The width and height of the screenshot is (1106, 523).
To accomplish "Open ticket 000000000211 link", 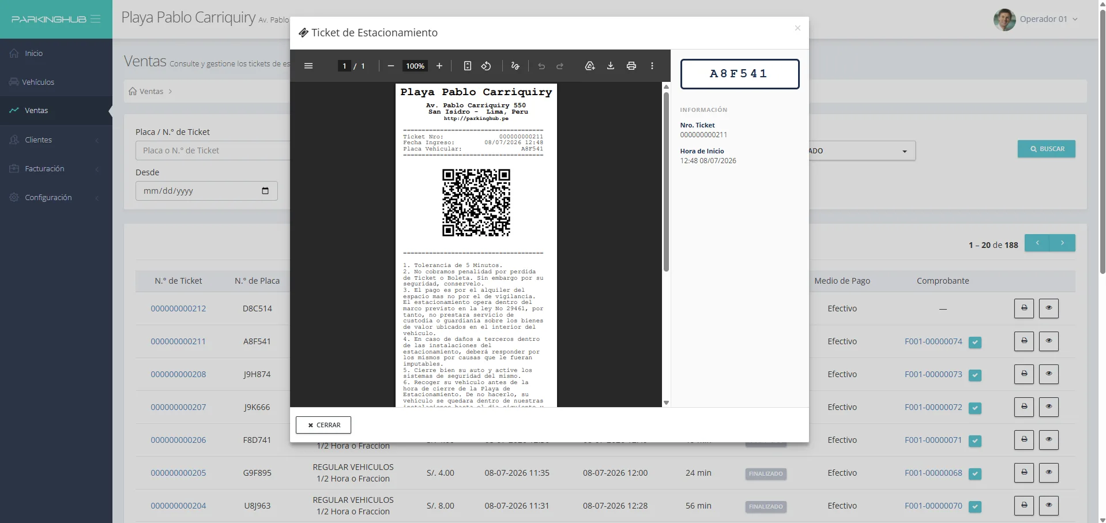I will coord(178,341).
